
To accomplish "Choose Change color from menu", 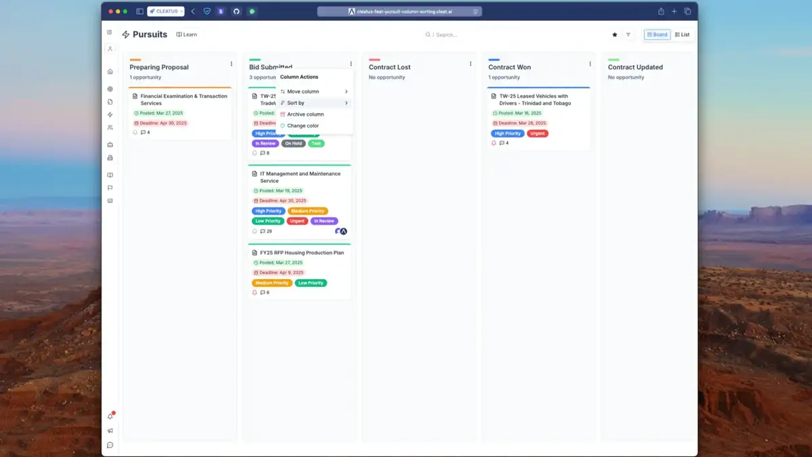I will 315,126.
